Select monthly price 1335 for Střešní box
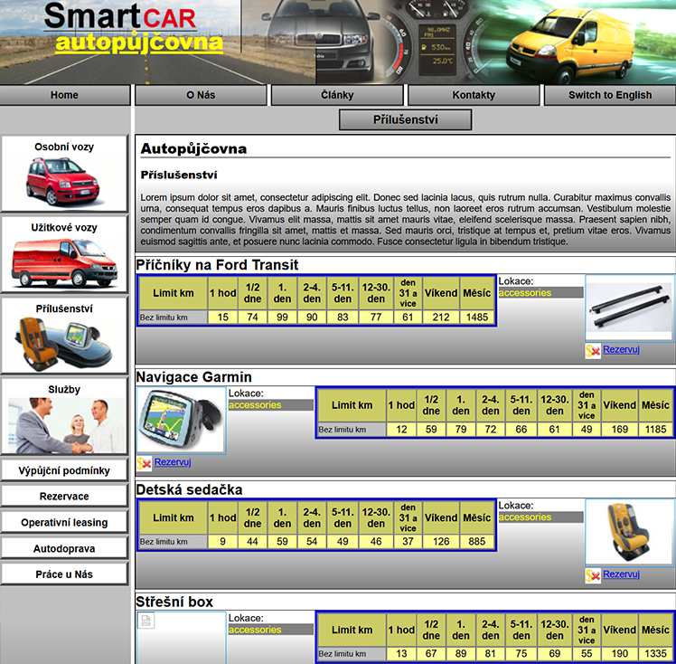Viewport: 676px width, 664px height. pyautogui.click(x=655, y=654)
